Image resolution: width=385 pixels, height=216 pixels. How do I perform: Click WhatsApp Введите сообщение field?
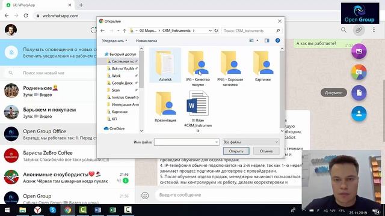pyautogui.click(x=229, y=195)
